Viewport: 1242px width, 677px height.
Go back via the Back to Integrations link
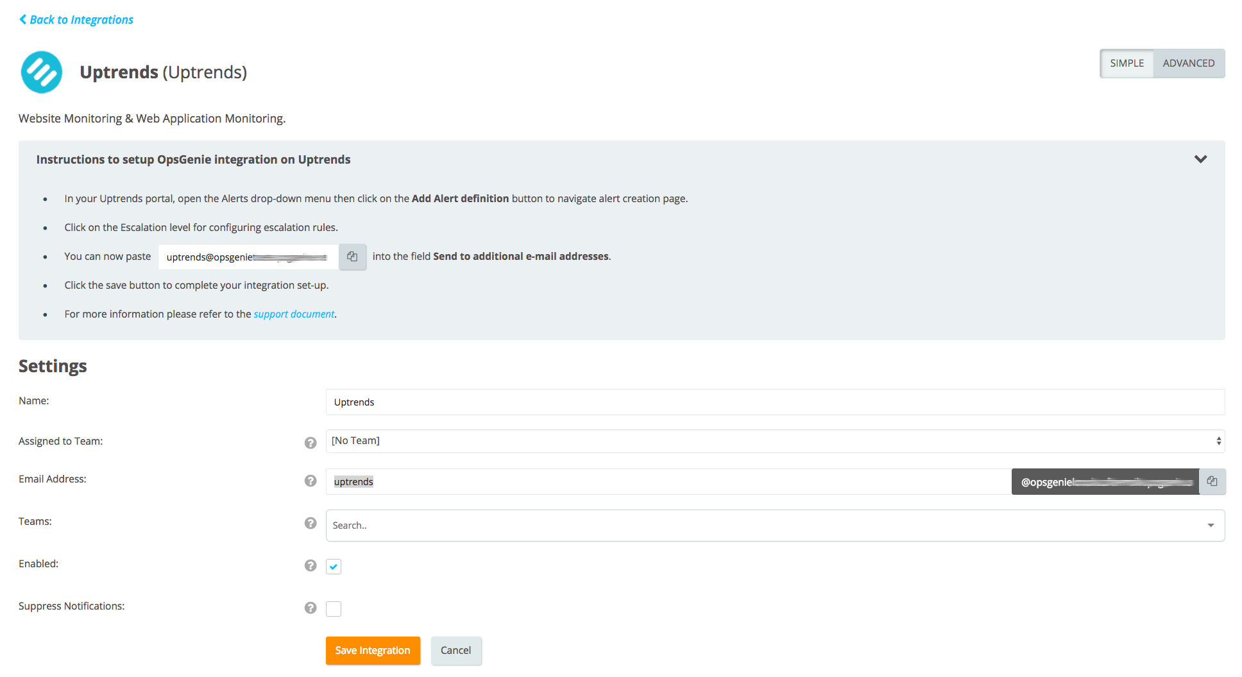76,20
